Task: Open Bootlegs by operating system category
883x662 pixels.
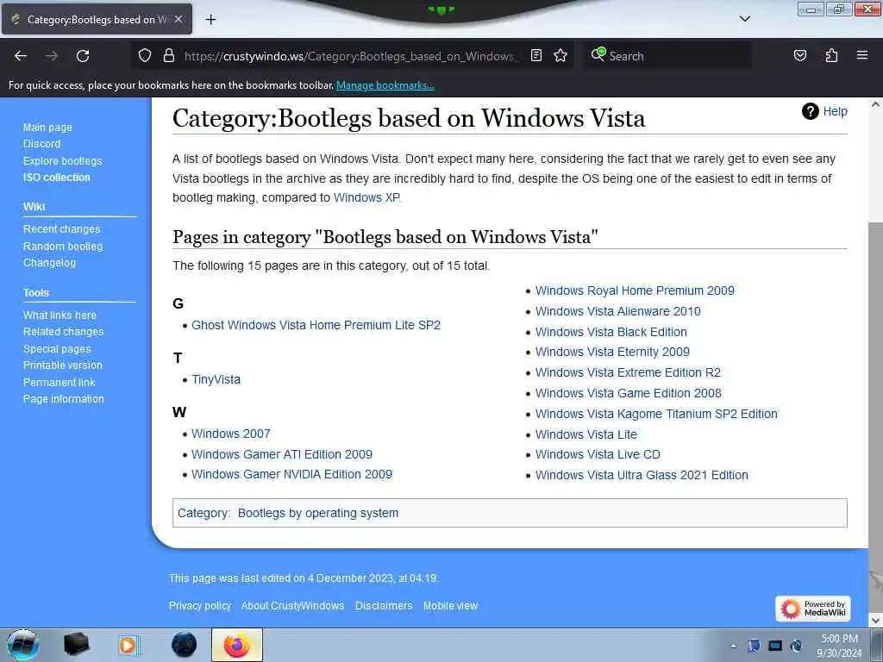Action: coord(317,514)
